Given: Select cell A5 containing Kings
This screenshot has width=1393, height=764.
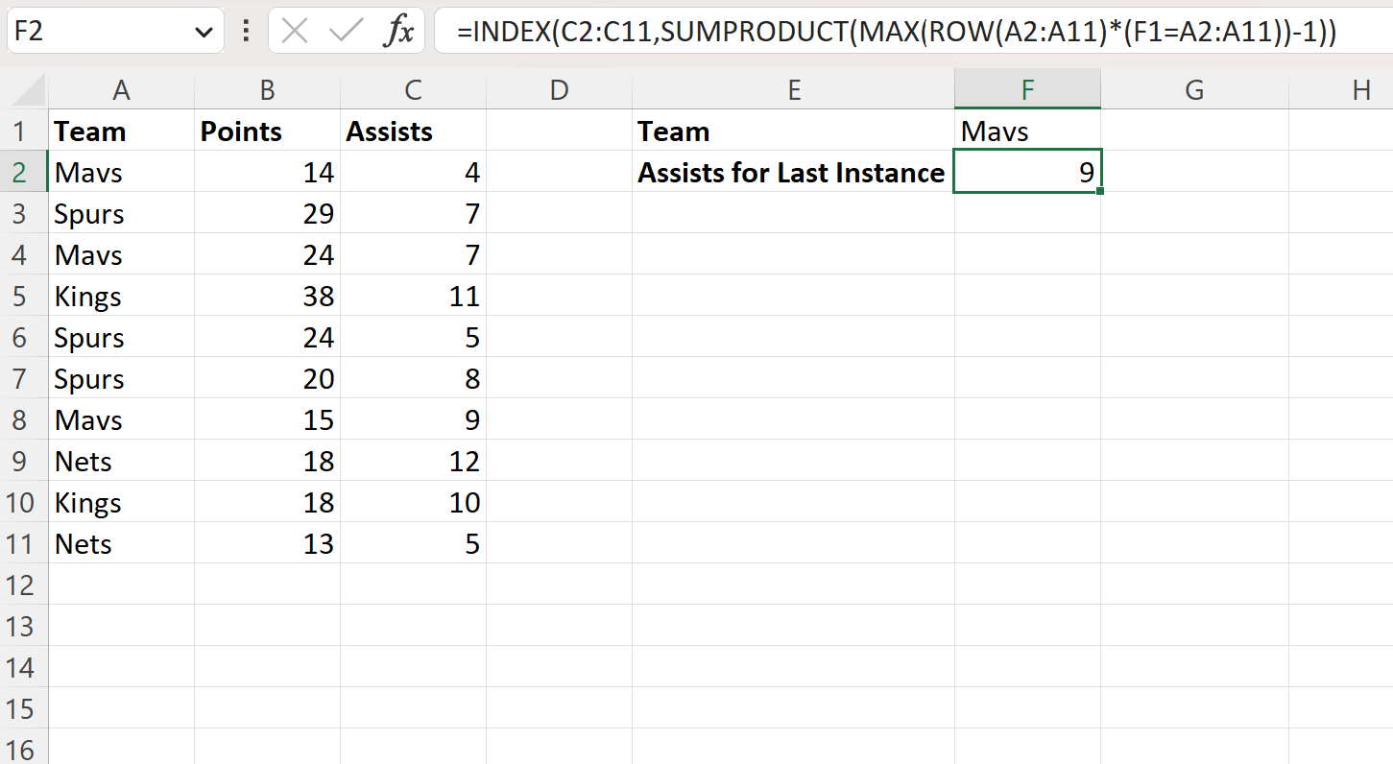Looking at the screenshot, I should point(122,296).
